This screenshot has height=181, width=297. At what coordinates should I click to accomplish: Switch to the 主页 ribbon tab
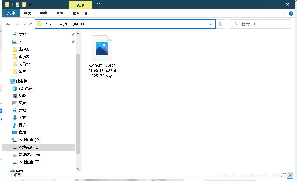28,13
